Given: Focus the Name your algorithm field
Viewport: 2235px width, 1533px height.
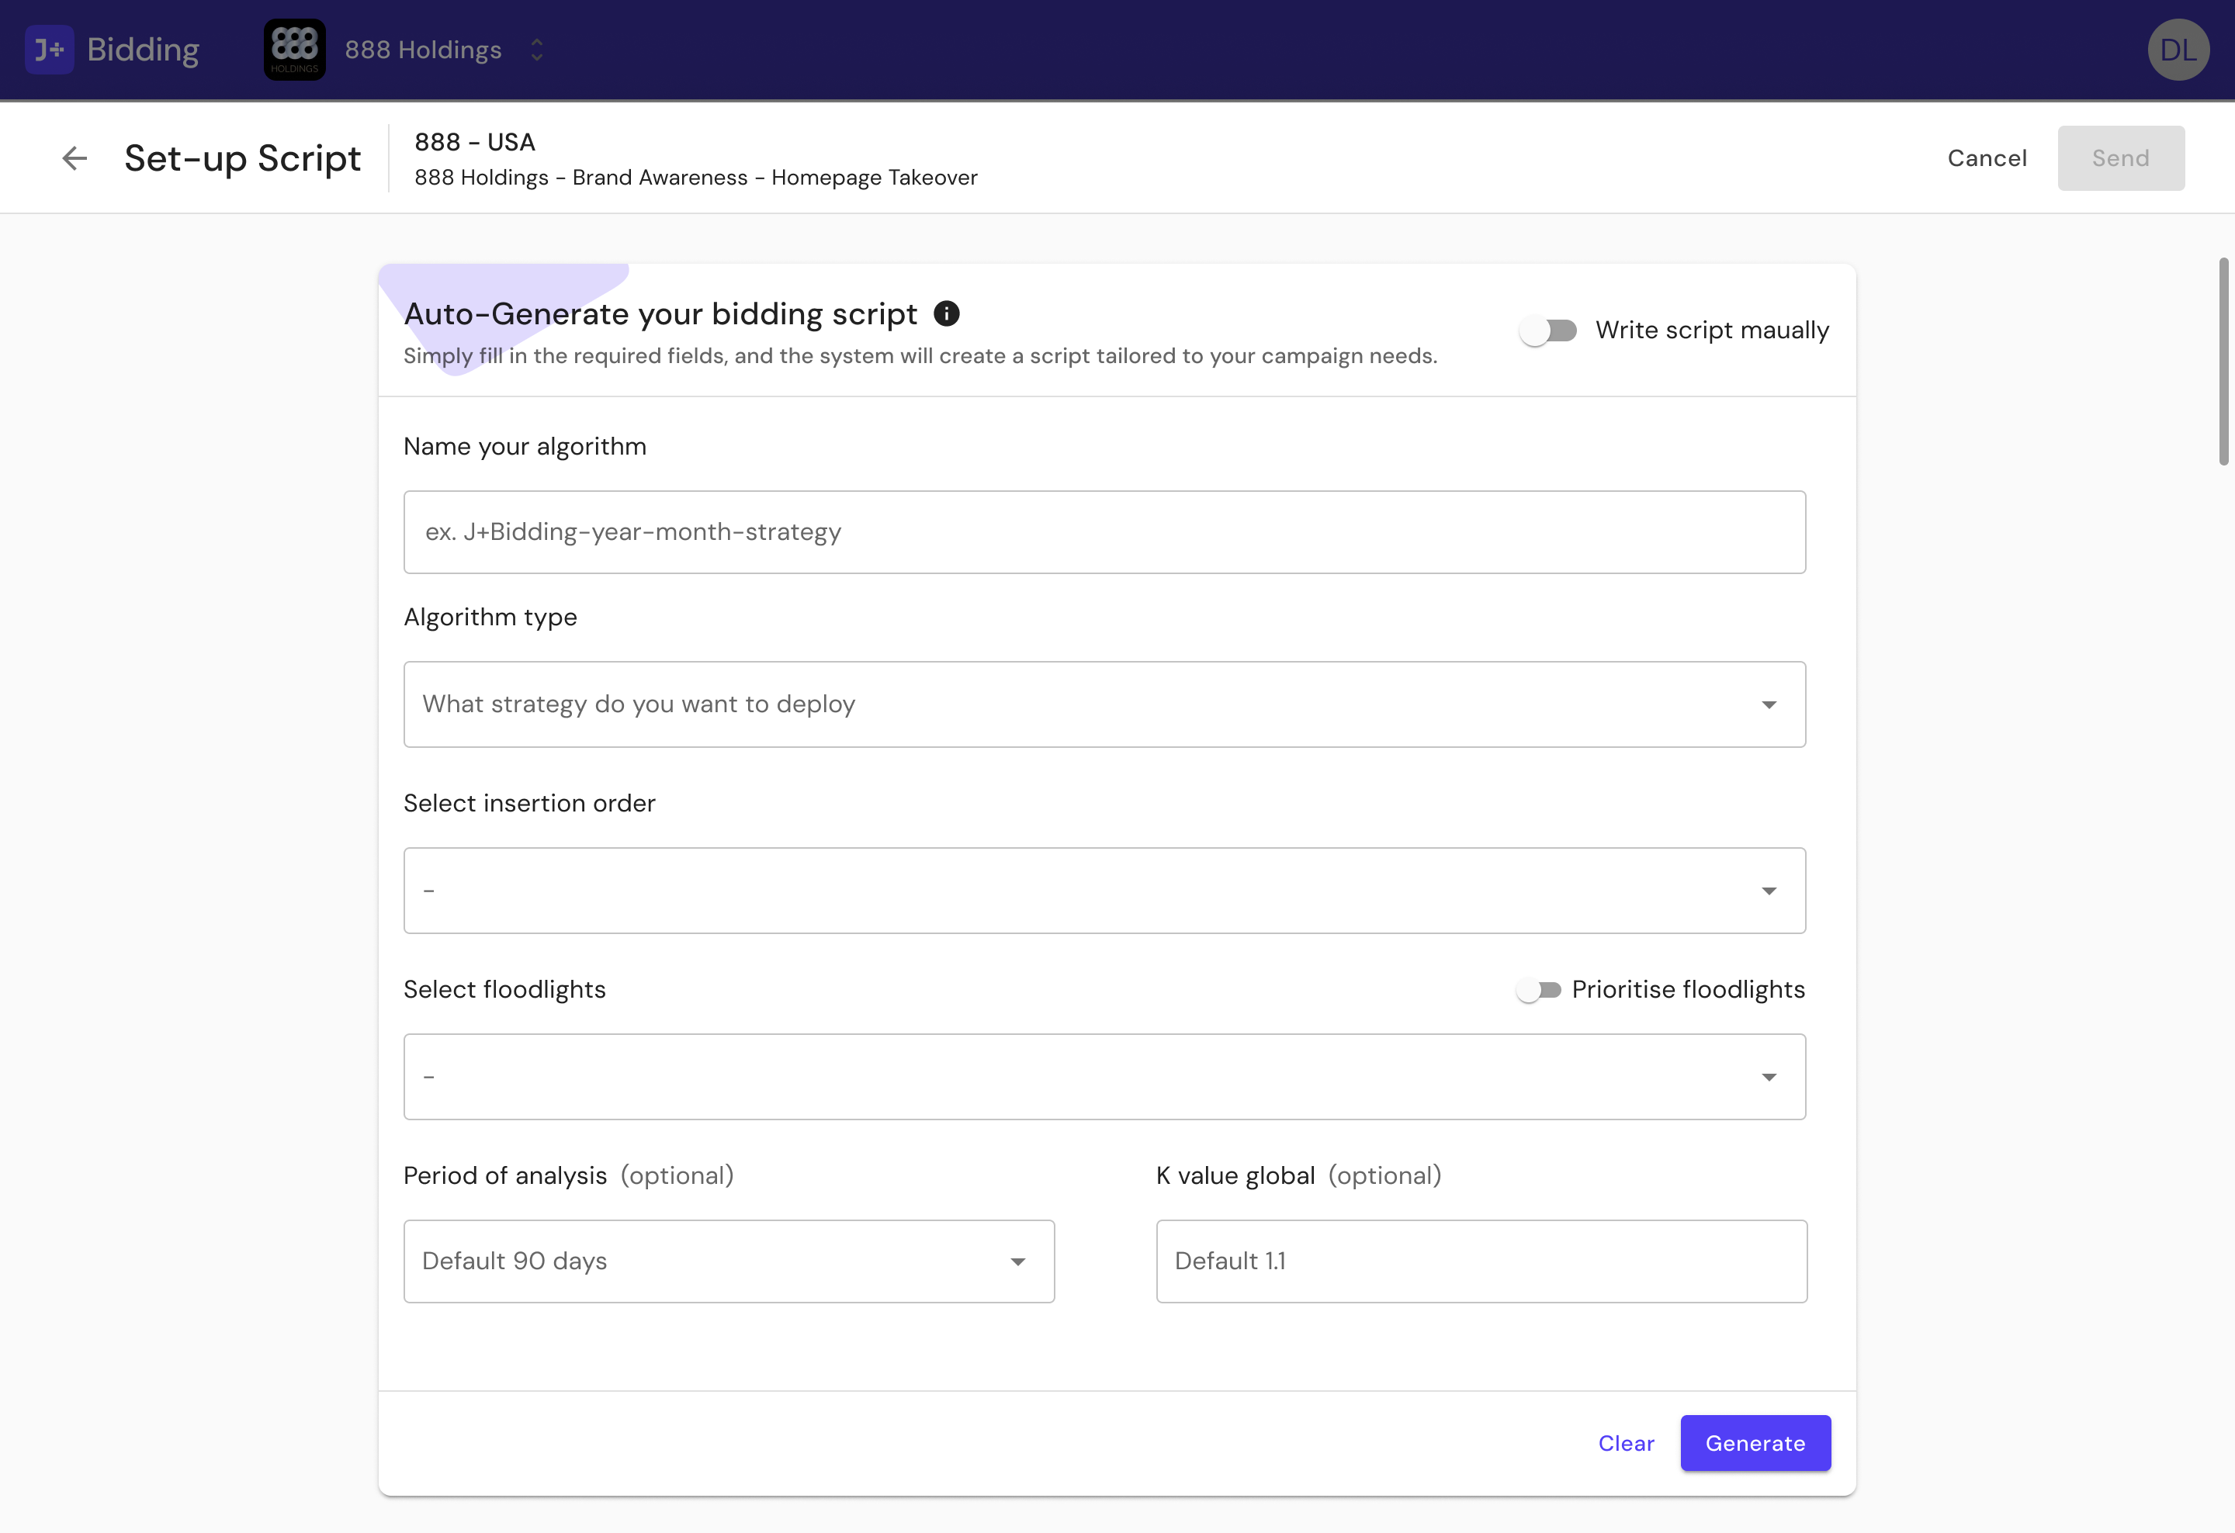Looking at the screenshot, I should 1104,532.
